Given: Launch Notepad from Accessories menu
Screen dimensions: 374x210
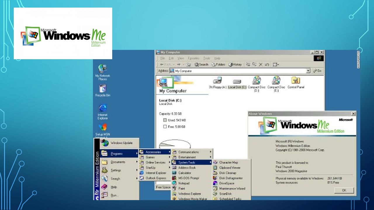Looking at the screenshot, I should click(x=192, y=183).
